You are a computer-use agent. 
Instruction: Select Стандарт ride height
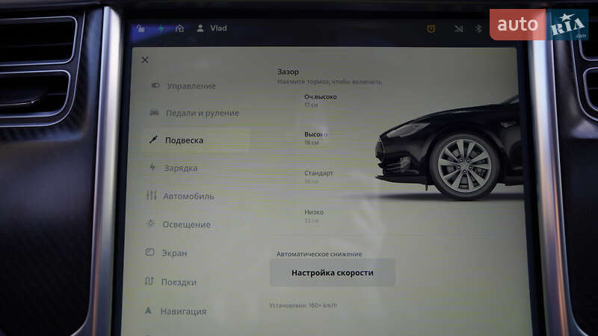coord(318,177)
